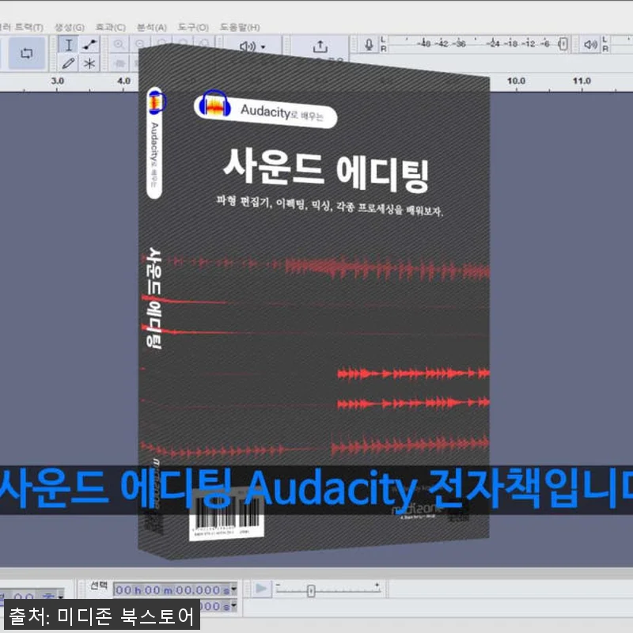Open the 트랙(T) menu
Screen dimensions: 633x633
[x=28, y=28]
